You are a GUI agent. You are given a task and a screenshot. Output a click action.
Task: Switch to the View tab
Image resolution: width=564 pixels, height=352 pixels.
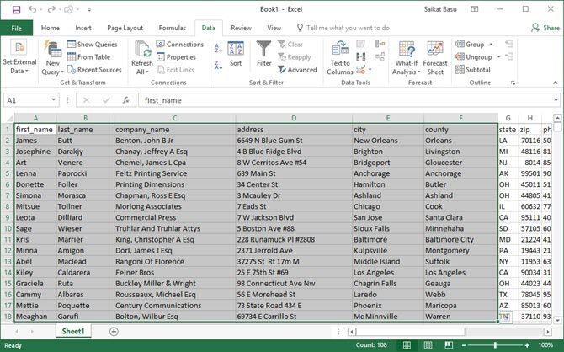pos(274,28)
